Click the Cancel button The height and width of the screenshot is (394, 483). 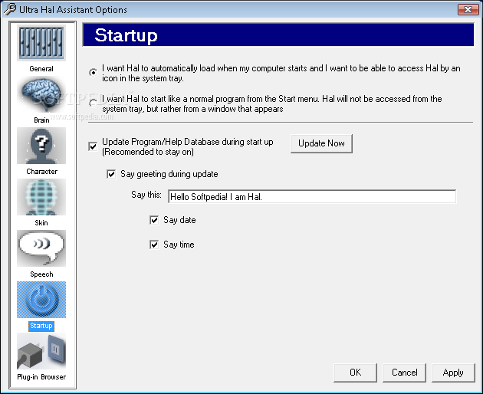coord(405,373)
